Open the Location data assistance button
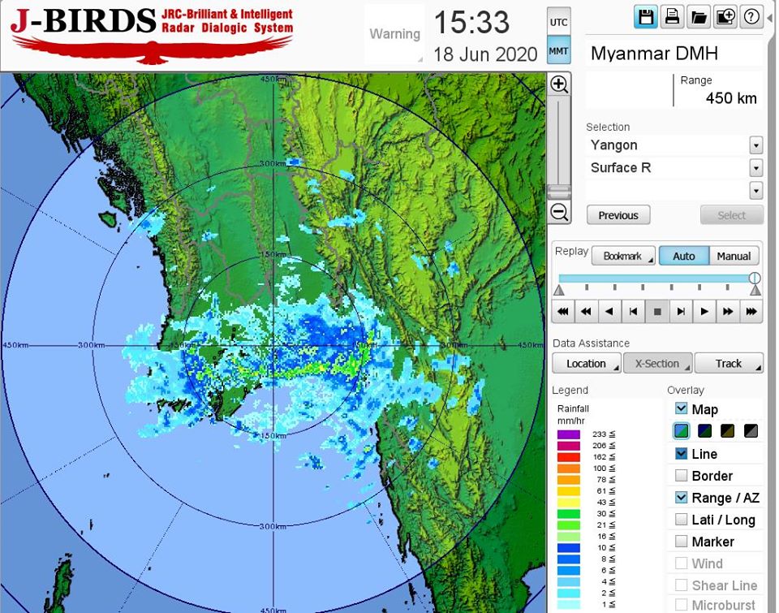 (587, 363)
